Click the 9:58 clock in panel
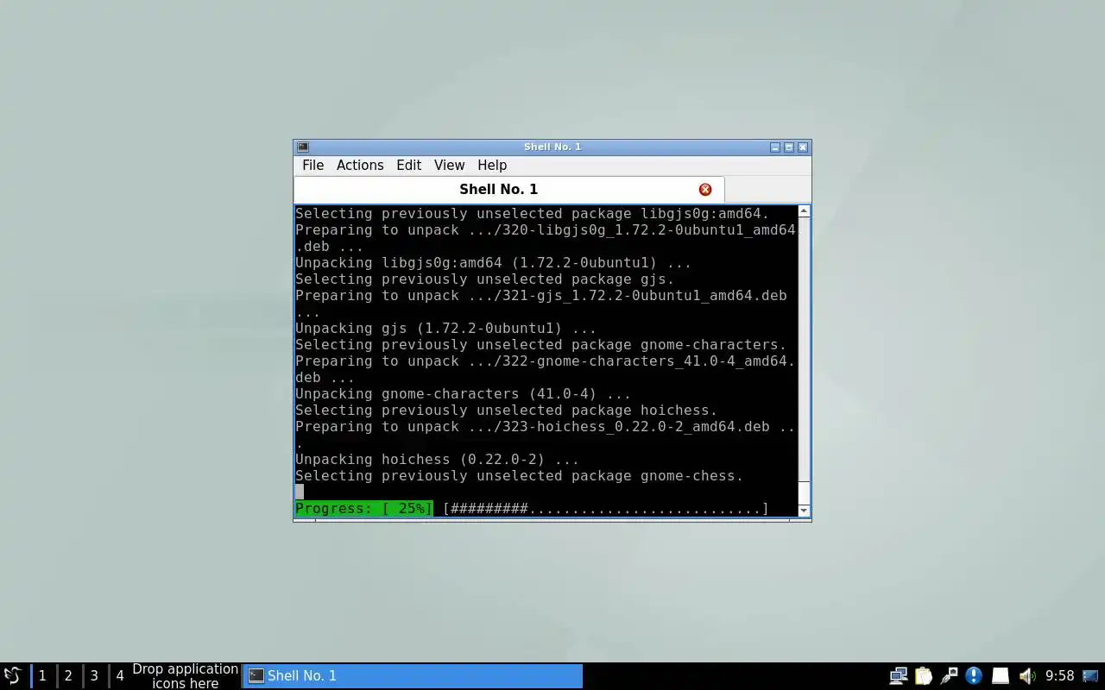The width and height of the screenshot is (1105, 690). tap(1059, 675)
